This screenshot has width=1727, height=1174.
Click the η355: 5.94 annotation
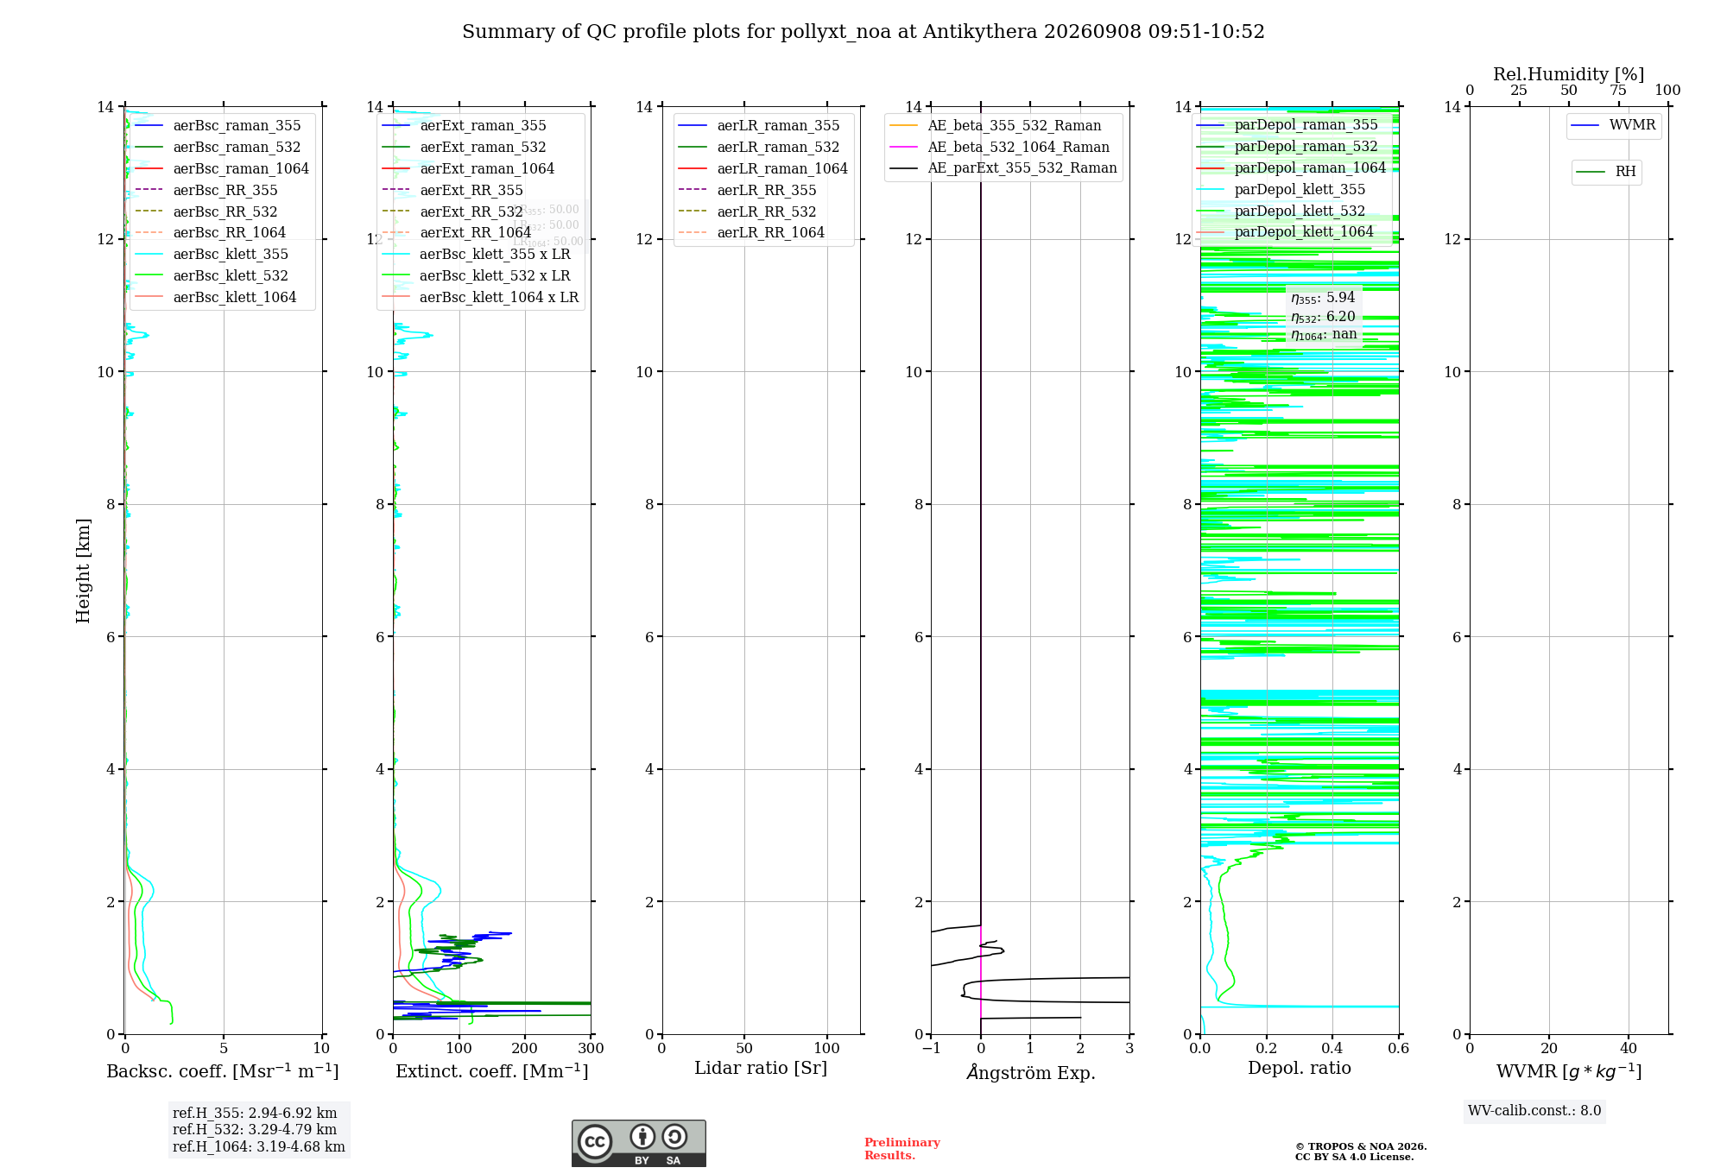(x=1323, y=298)
